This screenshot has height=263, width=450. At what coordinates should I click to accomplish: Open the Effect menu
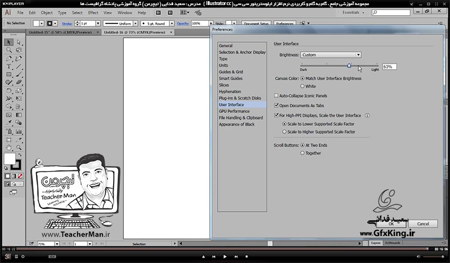pyautogui.click(x=93, y=12)
